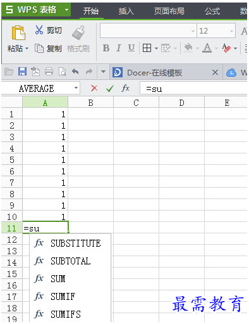Click the font color A icon

(207, 48)
